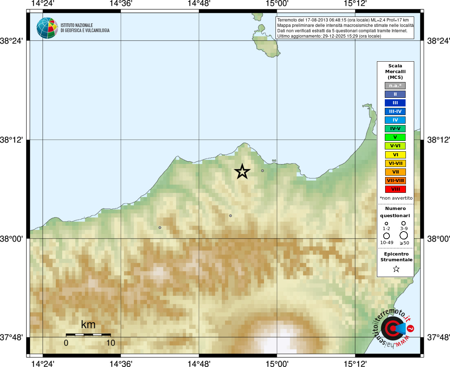The image size is (450, 367).
Task: Click the grey questionnaire marker east of epicenter
Action: click(x=262, y=171)
